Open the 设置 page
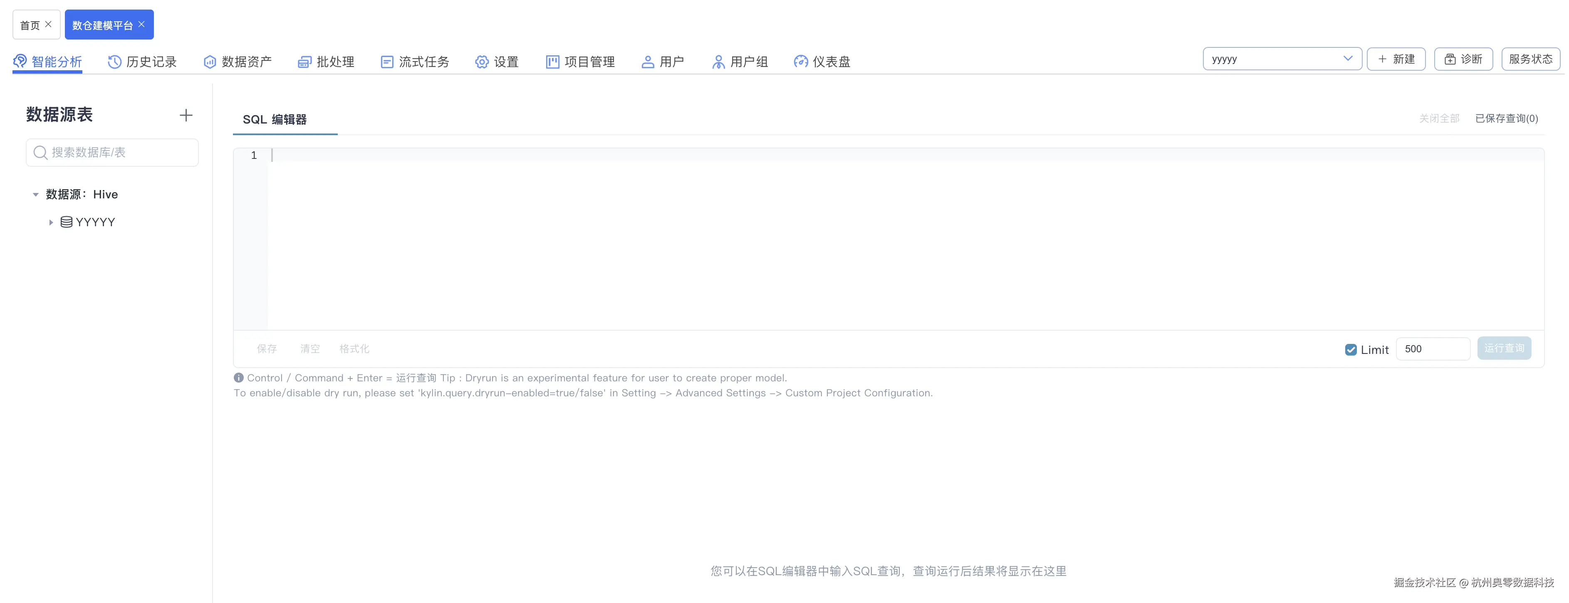This screenshot has width=1569, height=603. click(x=496, y=61)
